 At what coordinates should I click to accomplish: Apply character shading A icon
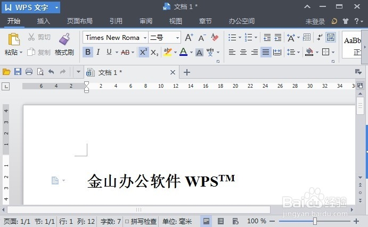[199, 52]
